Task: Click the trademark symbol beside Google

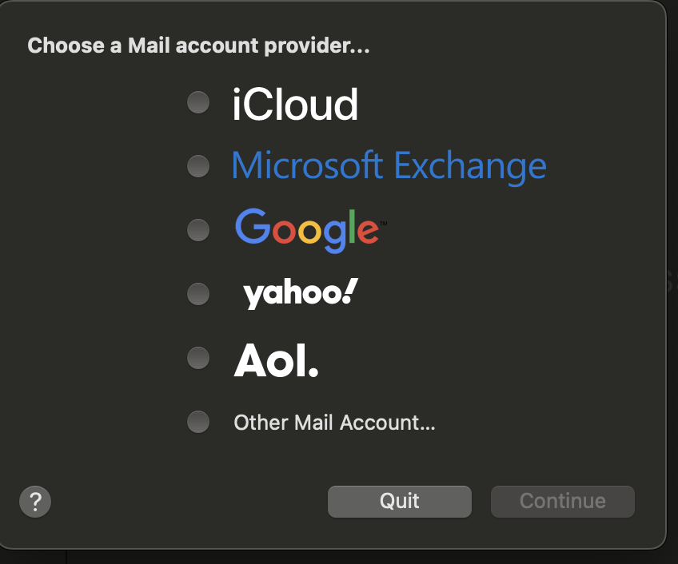Action: (x=383, y=223)
